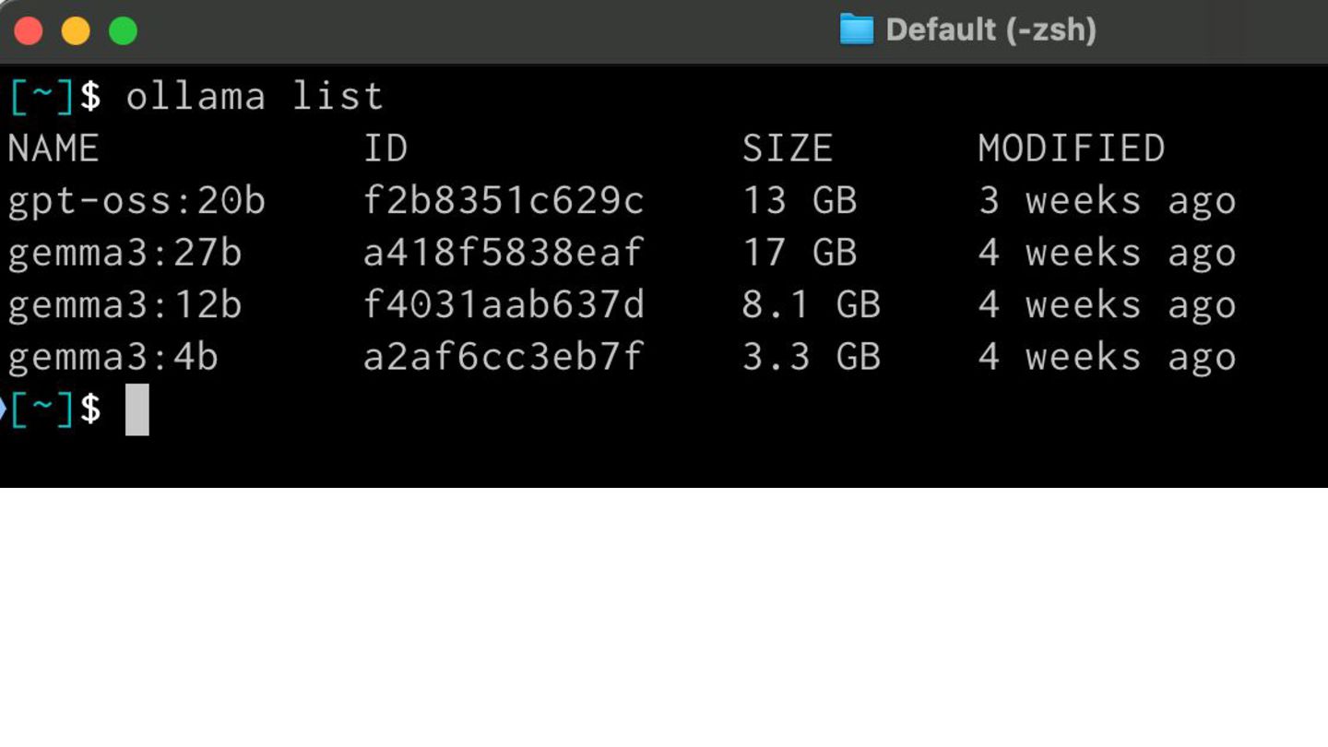Click the blue prompt mark arrow
Screen dimensions: 1328x747
(x=3, y=409)
